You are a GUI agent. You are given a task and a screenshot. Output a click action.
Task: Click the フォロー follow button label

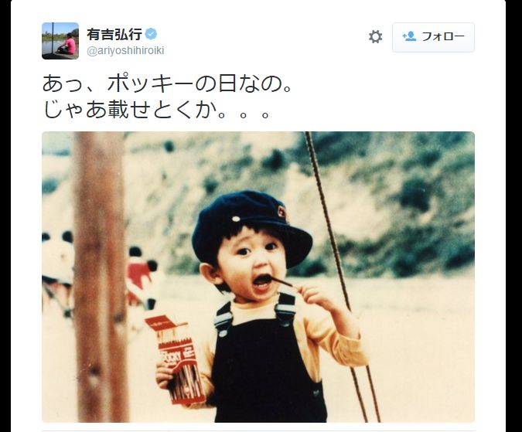click(443, 36)
